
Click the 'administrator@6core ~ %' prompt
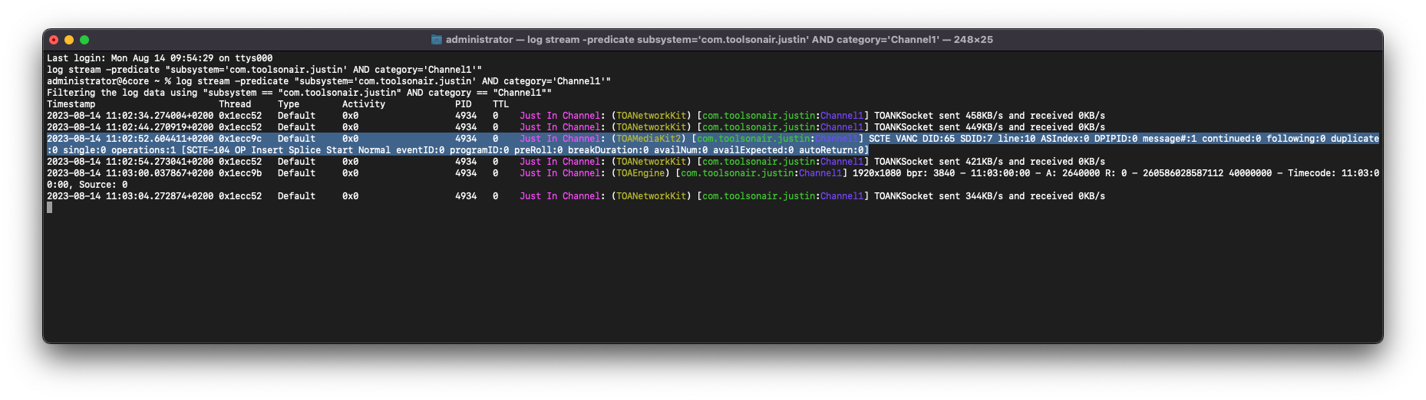click(x=109, y=81)
